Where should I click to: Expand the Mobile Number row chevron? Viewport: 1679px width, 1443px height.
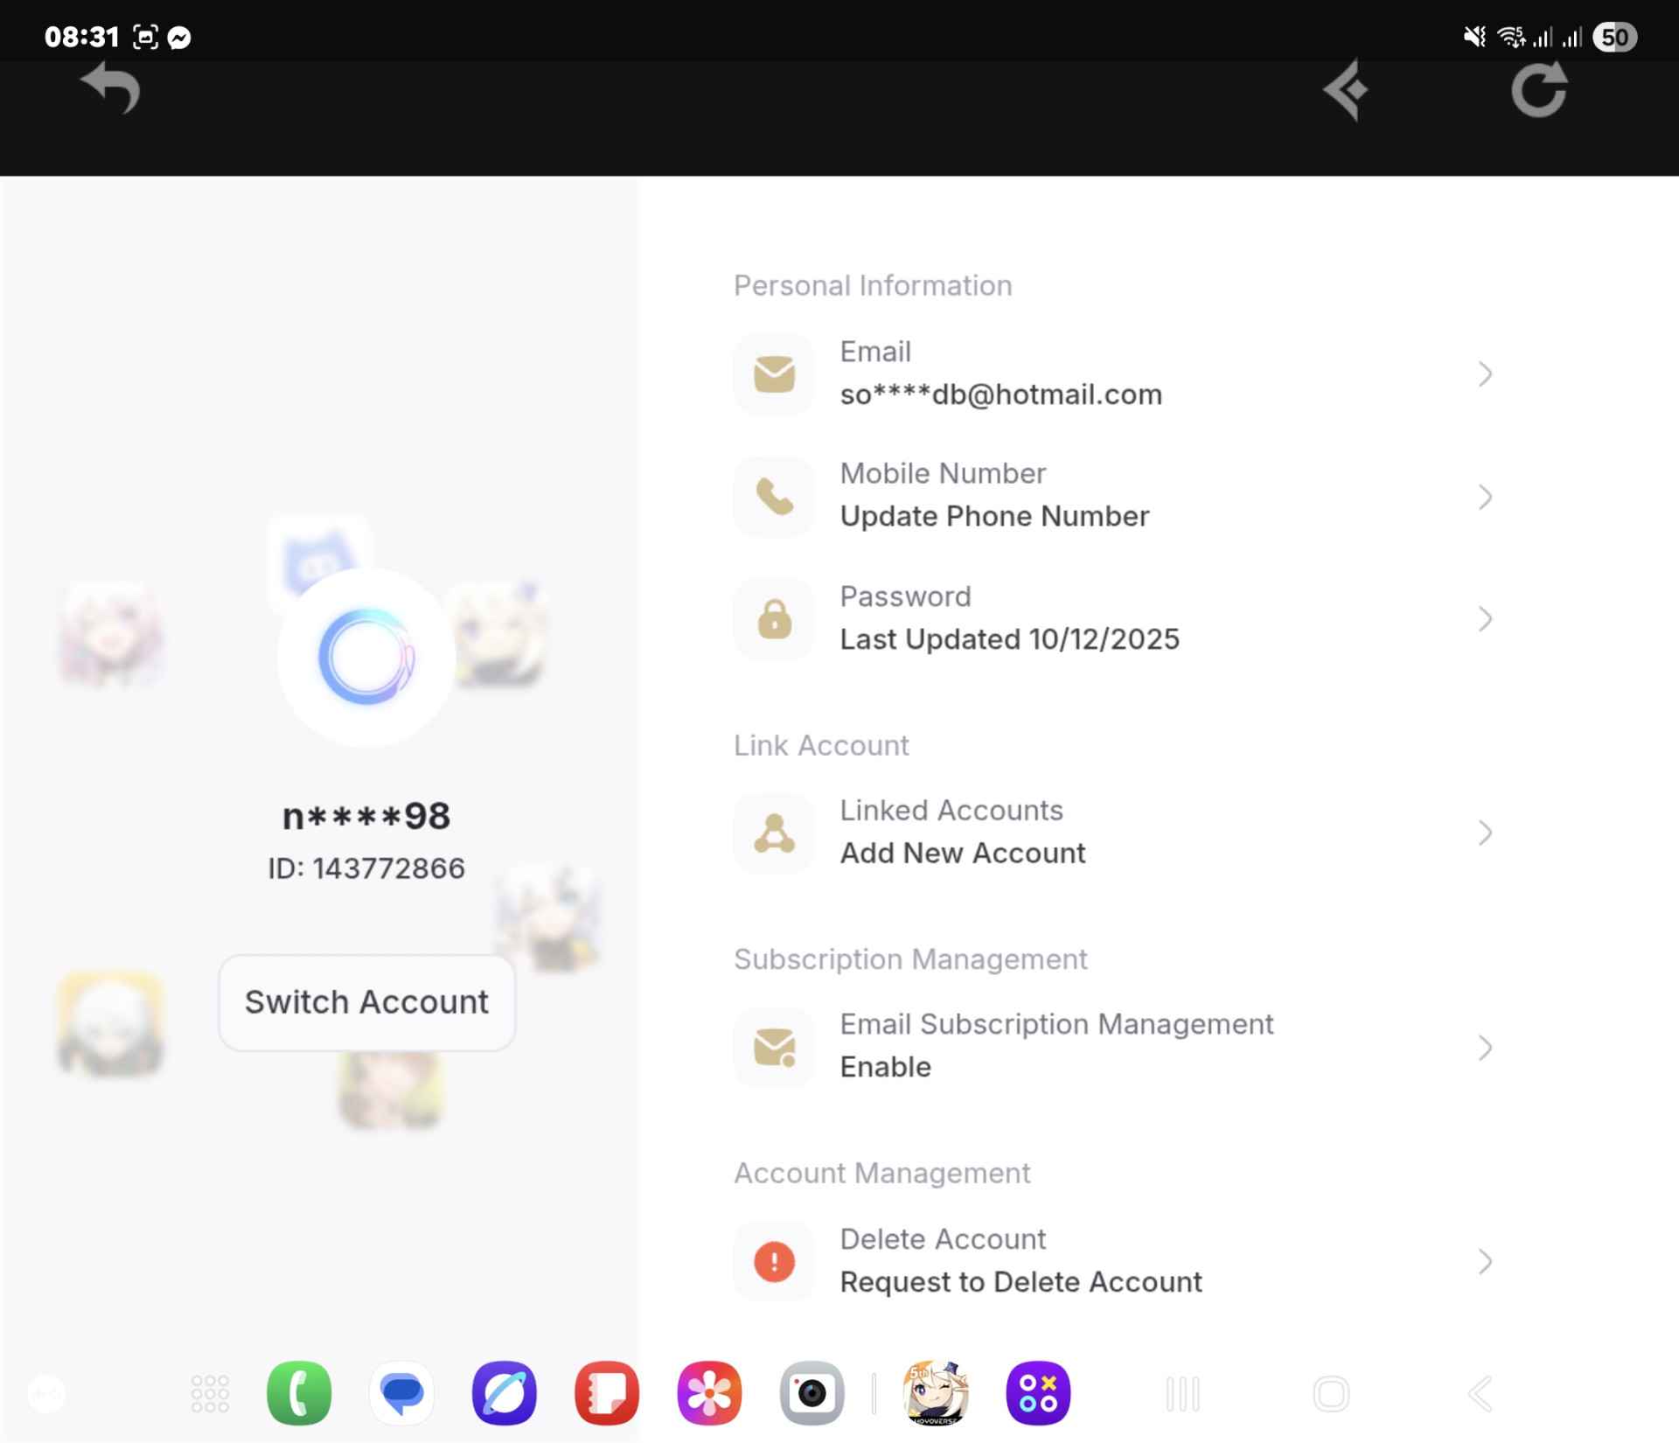coord(1485,497)
